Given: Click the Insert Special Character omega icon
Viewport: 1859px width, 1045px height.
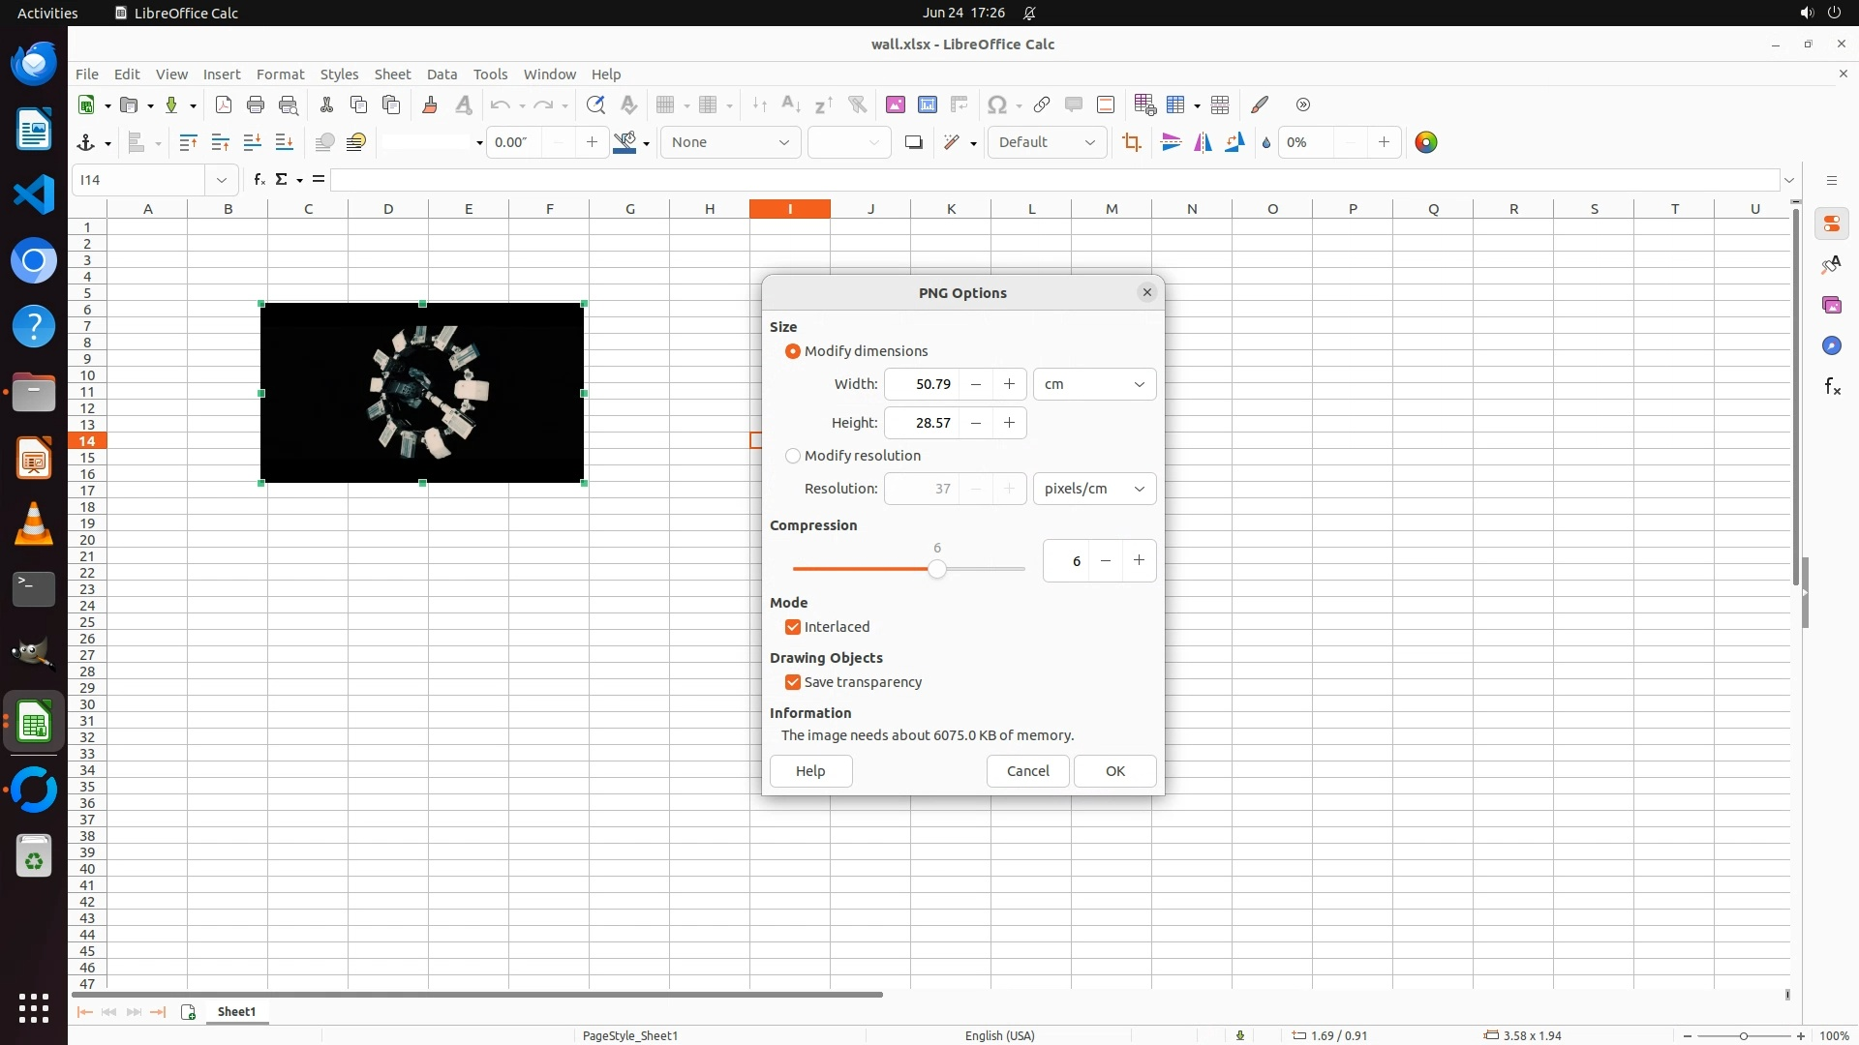Looking at the screenshot, I should (x=995, y=104).
